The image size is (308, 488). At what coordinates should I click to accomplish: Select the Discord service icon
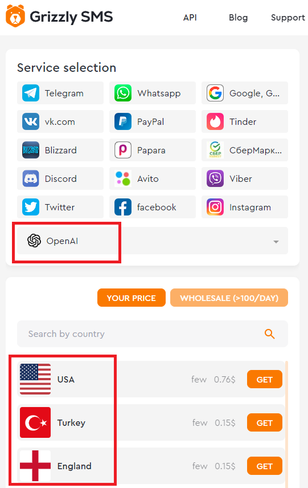[31, 178]
